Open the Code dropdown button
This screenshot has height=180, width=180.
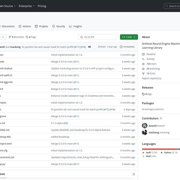pyautogui.click(x=129, y=37)
